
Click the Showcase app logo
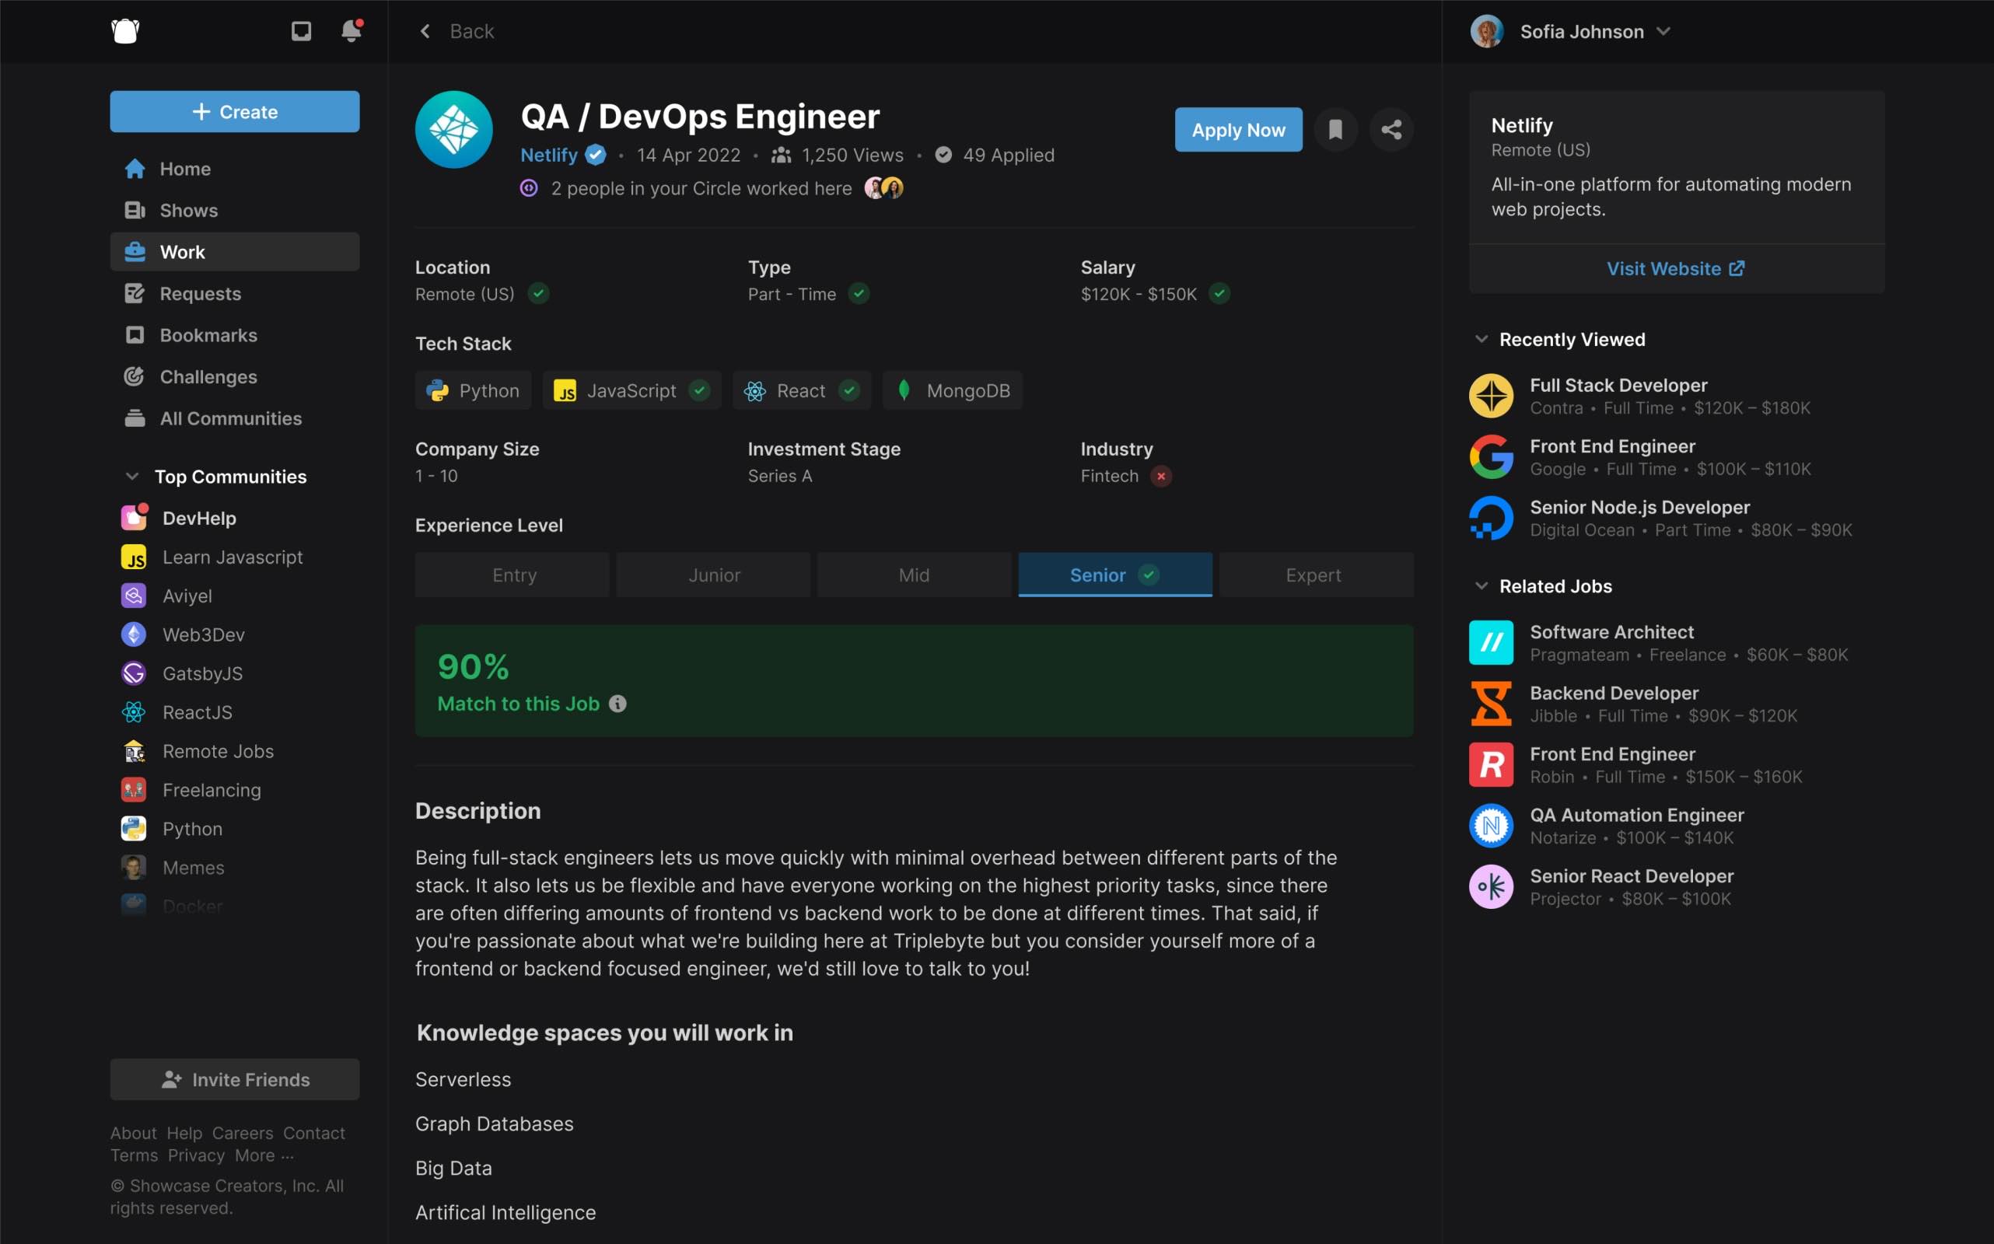[125, 31]
